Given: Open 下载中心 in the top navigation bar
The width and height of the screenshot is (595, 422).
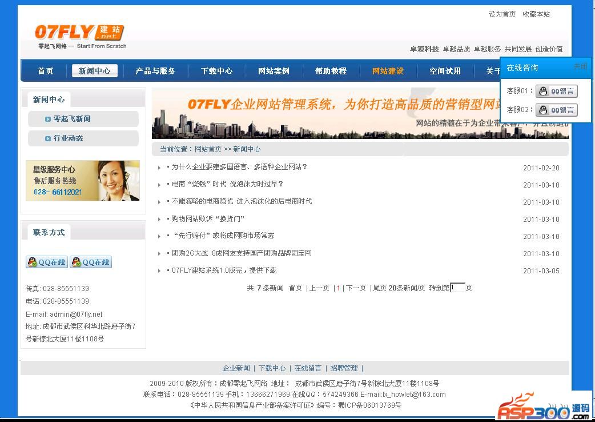Looking at the screenshot, I should click(216, 71).
